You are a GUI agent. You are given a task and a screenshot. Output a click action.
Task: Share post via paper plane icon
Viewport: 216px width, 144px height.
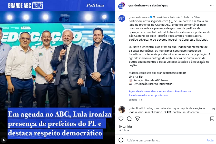pos(137,119)
